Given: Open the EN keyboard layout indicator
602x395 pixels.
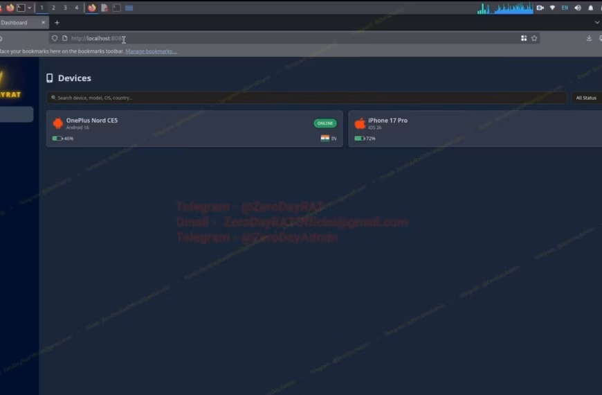Looking at the screenshot, I should coord(565,8).
